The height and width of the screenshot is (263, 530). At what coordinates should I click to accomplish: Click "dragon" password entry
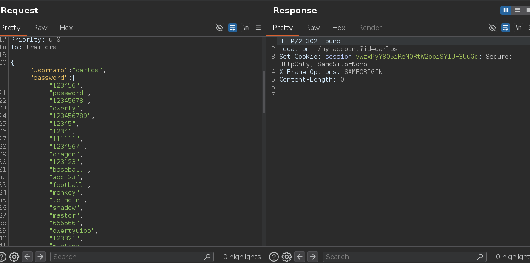click(x=65, y=154)
